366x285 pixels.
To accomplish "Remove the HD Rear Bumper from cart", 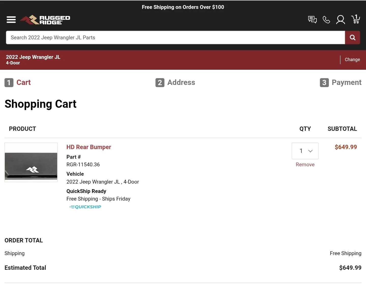I will pyautogui.click(x=305, y=165).
